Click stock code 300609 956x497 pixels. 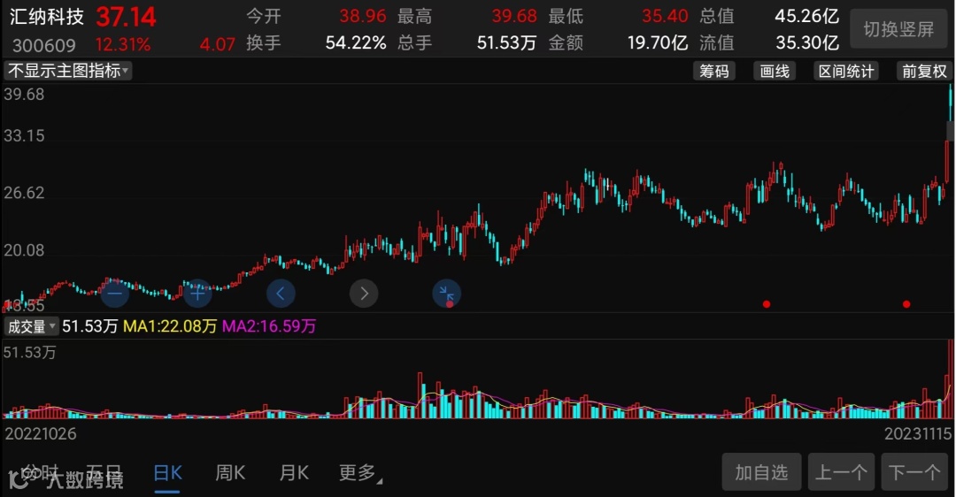pyautogui.click(x=44, y=45)
